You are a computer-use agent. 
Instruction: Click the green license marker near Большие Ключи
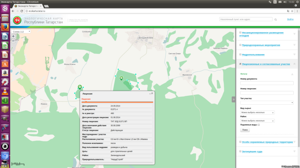(121, 78)
